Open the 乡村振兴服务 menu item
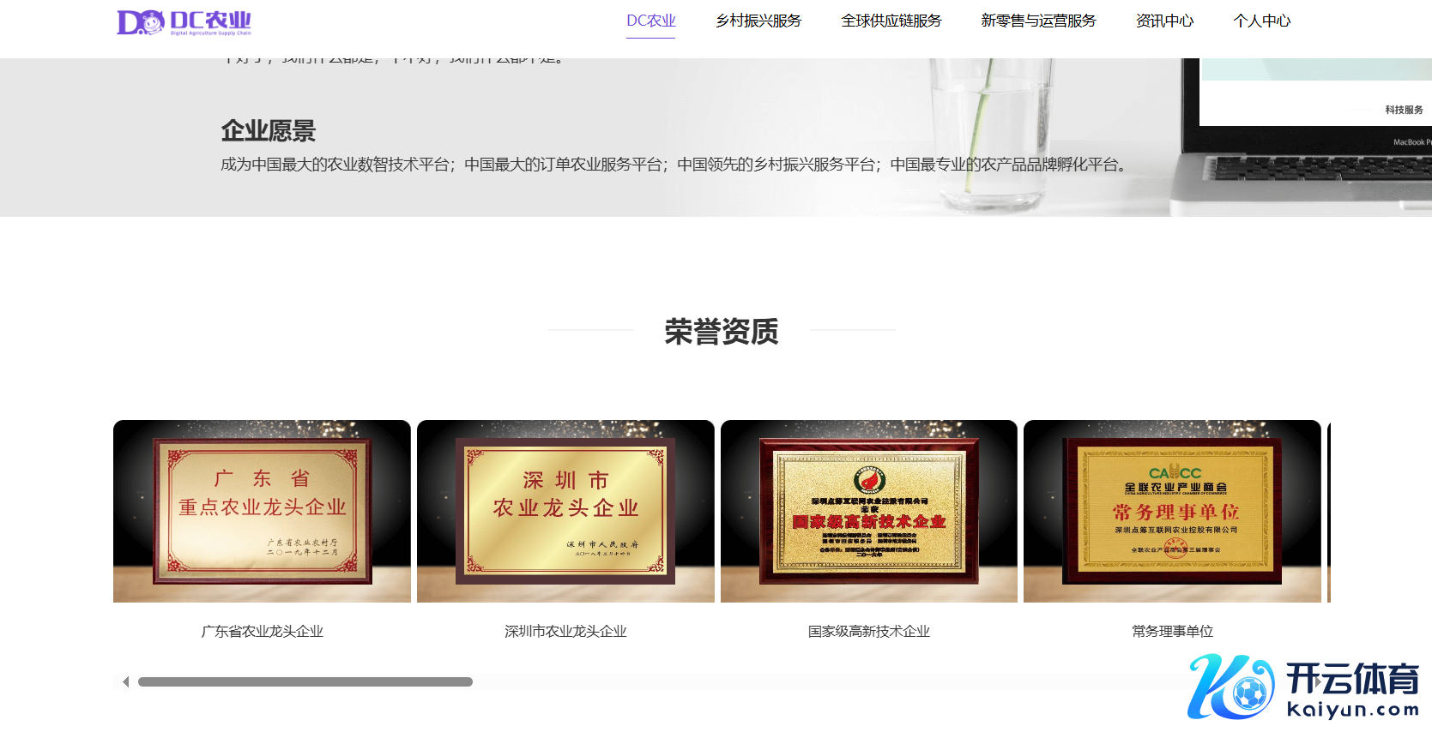Viewport: 1432px width, 738px height. (x=758, y=21)
